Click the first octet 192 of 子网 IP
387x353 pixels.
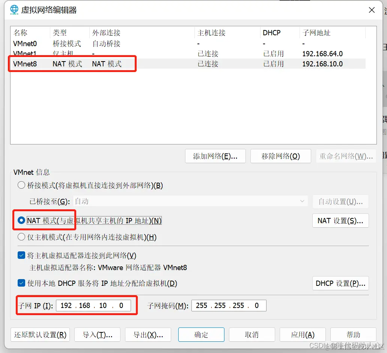66,306
